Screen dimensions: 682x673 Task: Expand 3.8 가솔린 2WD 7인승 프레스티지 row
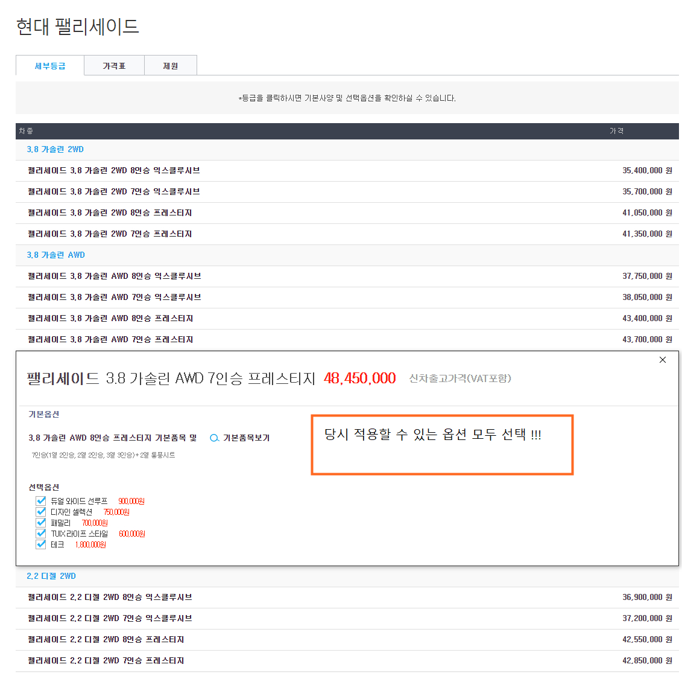347,234
